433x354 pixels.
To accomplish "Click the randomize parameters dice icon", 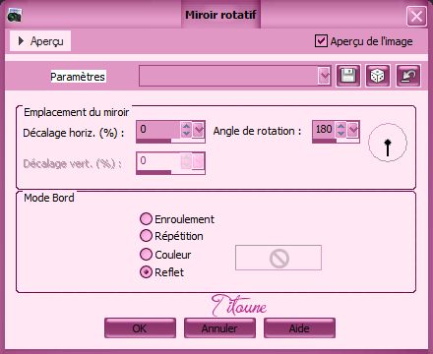I will (378, 76).
